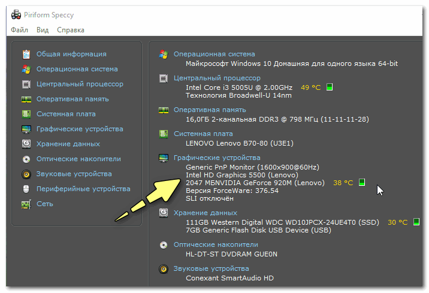The width and height of the screenshot is (429, 293).
Task: Select the NVIDIA GeForce 920M line
Action: pyautogui.click(x=255, y=183)
